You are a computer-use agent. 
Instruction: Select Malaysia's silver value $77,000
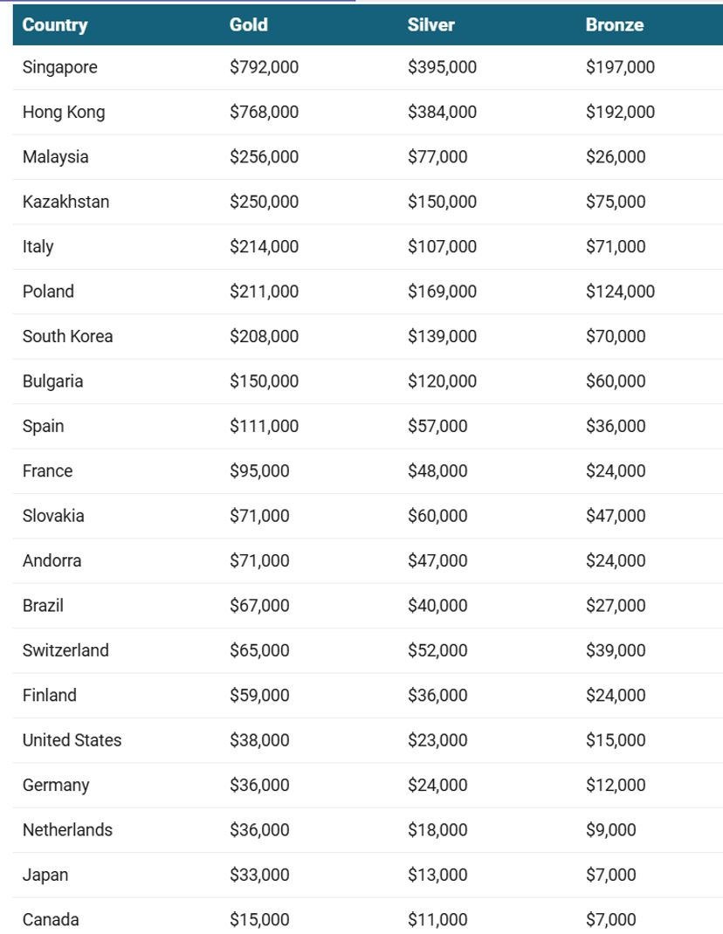click(x=437, y=157)
